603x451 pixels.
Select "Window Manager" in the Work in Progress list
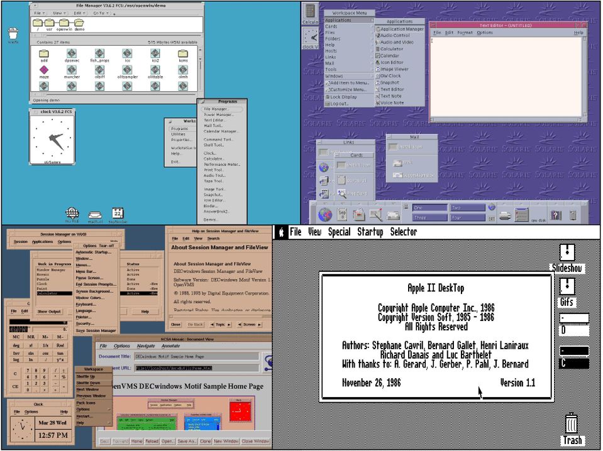[x=51, y=270]
